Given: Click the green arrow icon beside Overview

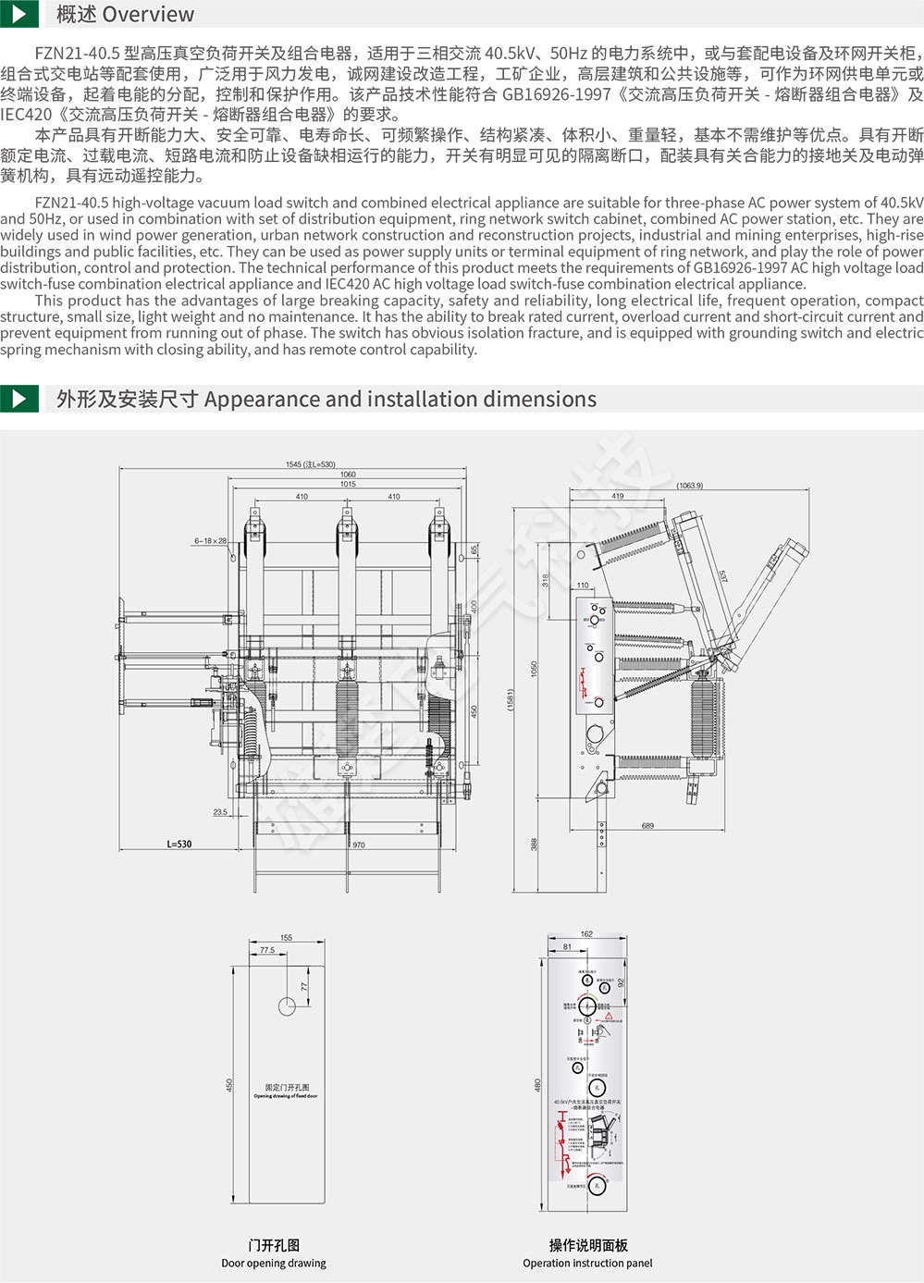Looking at the screenshot, I should pyautogui.click(x=18, y=14).
